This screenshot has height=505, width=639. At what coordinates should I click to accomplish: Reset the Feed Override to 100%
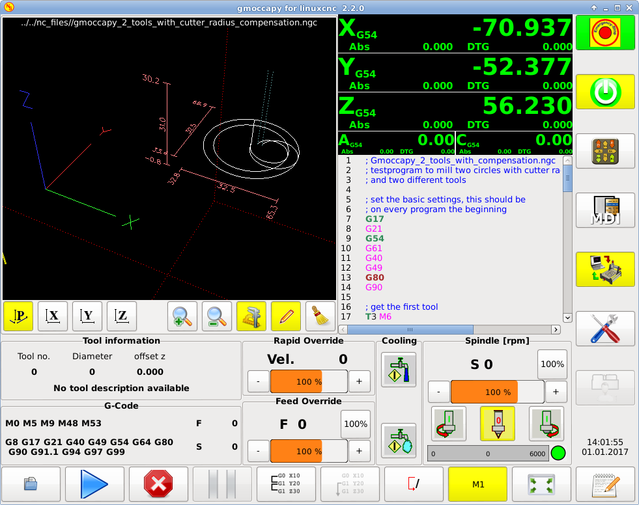pos(355,424)
